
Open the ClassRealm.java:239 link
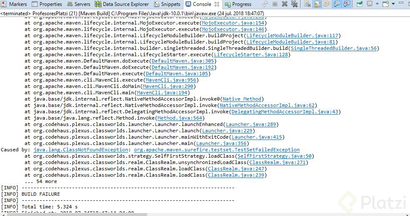[236, 175]
